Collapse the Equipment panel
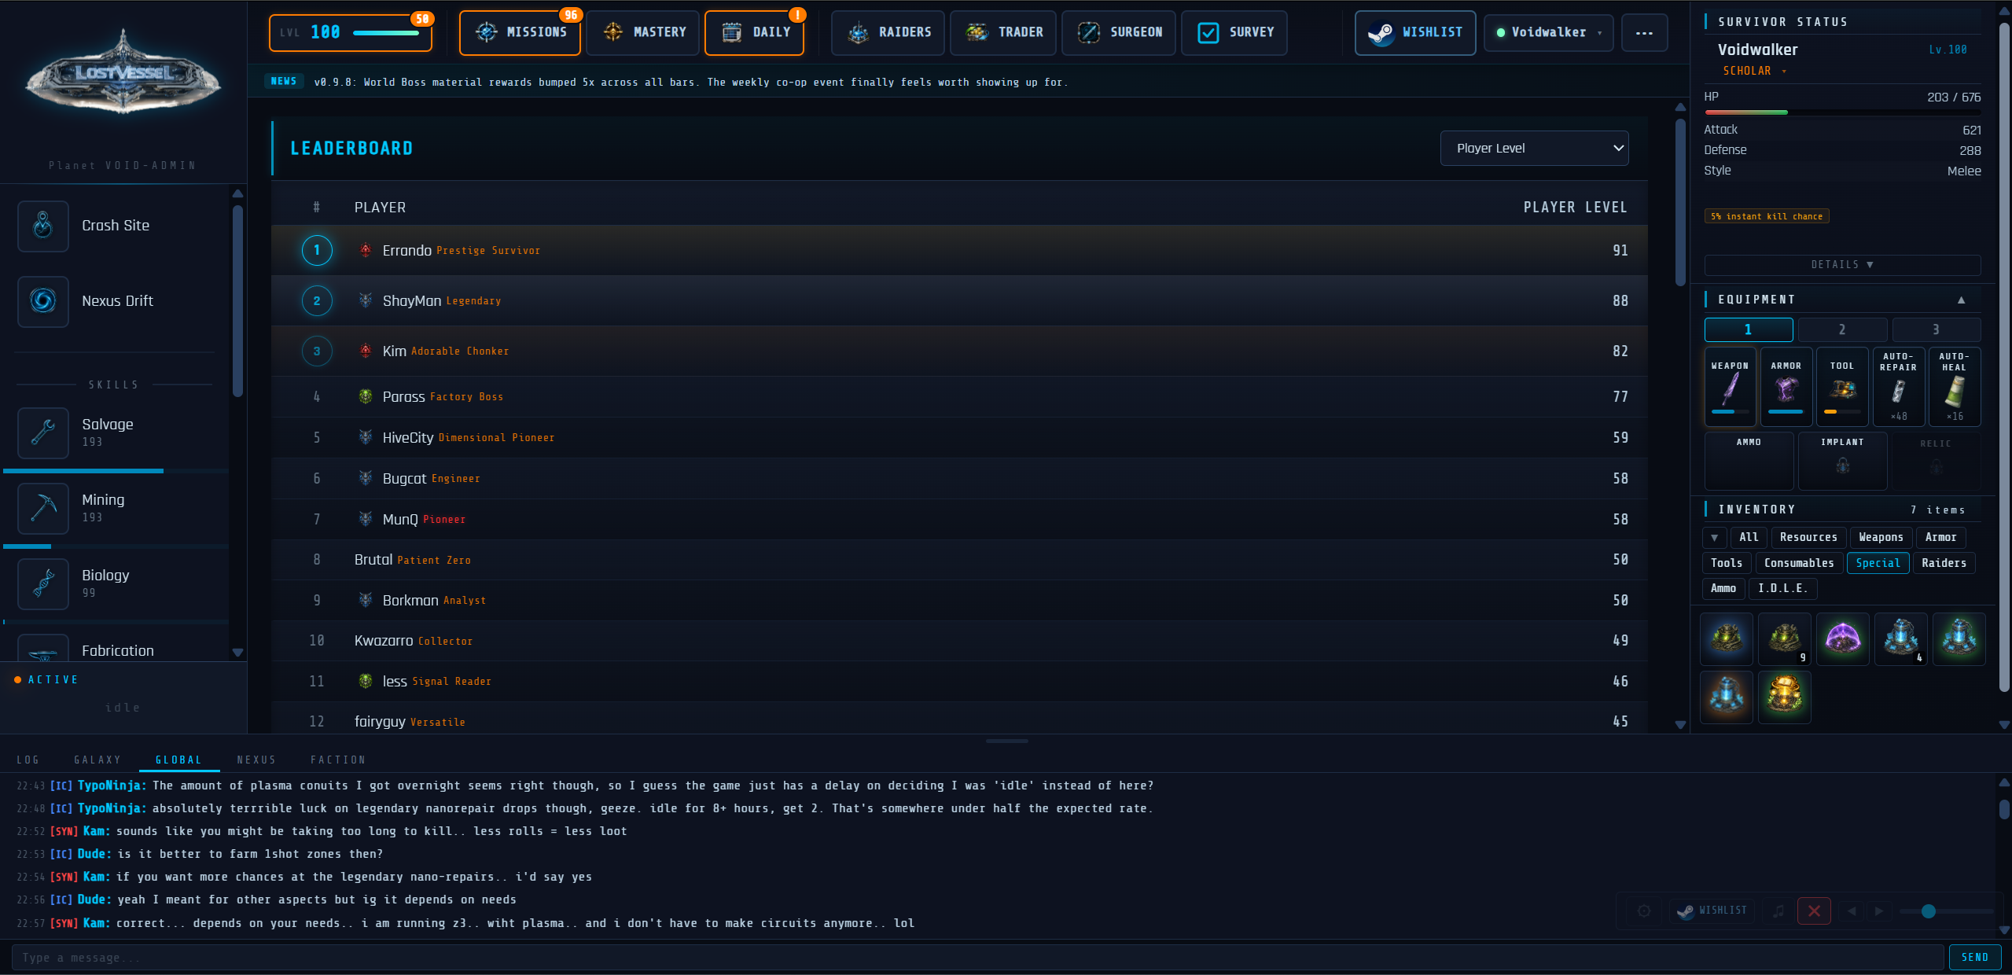This screenshot has width=2012, height=975. pyautogui.click(x=1961, y=300)
